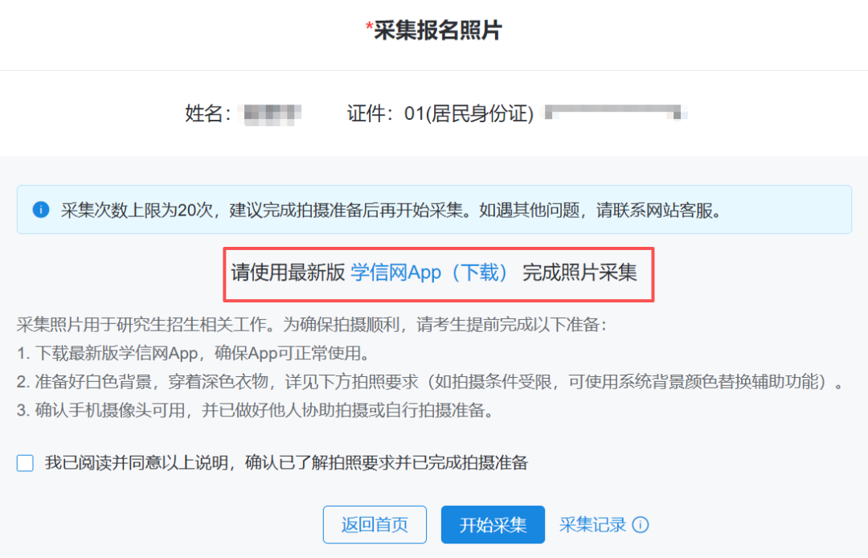
Task: Click step 1 text about 下载最新版学信网App
Action: 194,353
